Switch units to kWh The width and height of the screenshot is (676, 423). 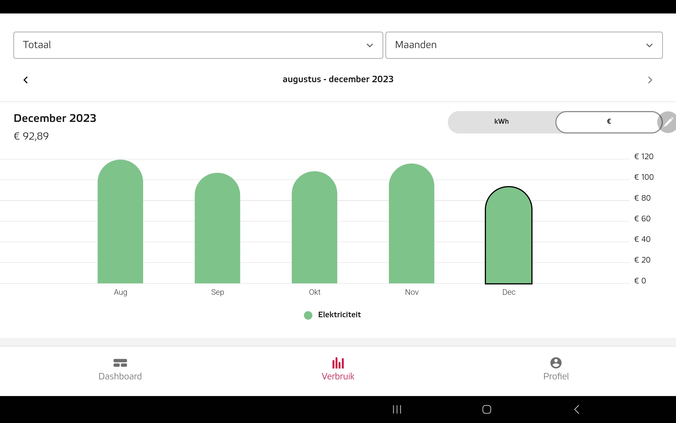click(501, 122)
